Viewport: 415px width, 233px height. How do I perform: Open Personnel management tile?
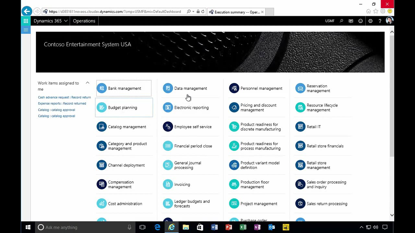[256, 88]
